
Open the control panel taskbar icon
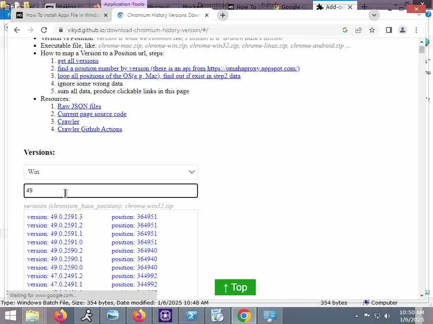270,316
